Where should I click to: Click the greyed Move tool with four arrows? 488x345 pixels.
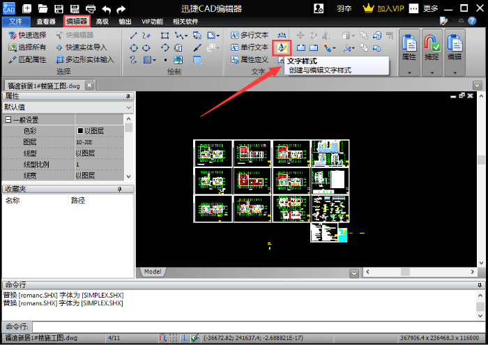pos(300,35)
